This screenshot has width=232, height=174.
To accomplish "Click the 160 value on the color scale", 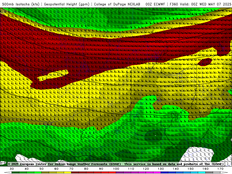I will point(205,169).
